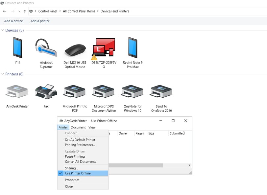The height and width of the screenshot is (195, 267).
Task: Click the scroll right arrow in print queue
Action: pos(189,165)
